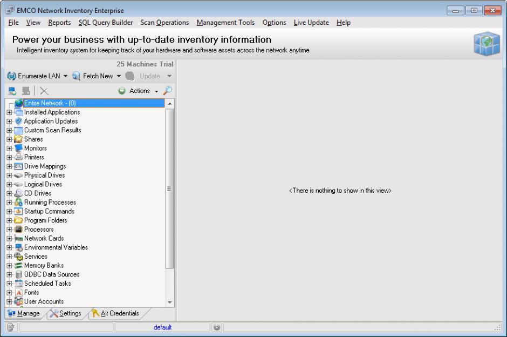Viewport: 507px width, 337px height.
Task: Switch to the Alt Credentials tab
Action: (115, 314)
